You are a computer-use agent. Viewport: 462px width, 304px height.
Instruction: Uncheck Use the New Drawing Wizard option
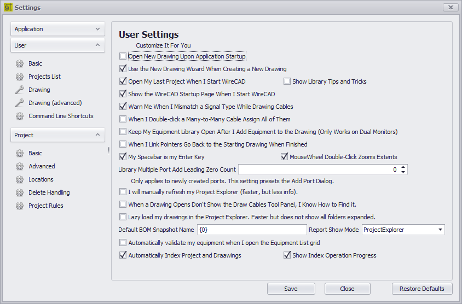coord(123,69)
